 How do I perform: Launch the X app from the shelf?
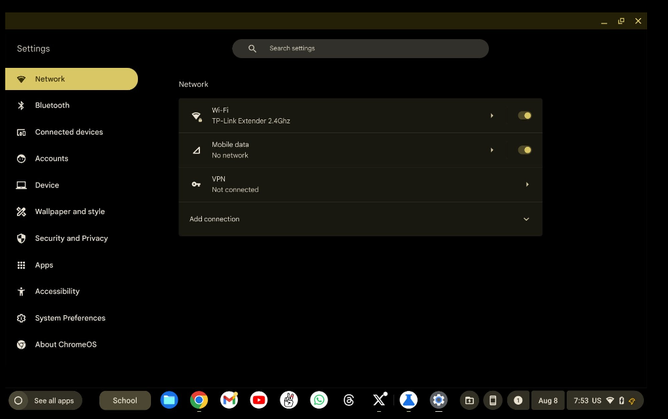[x=379, y=400]
